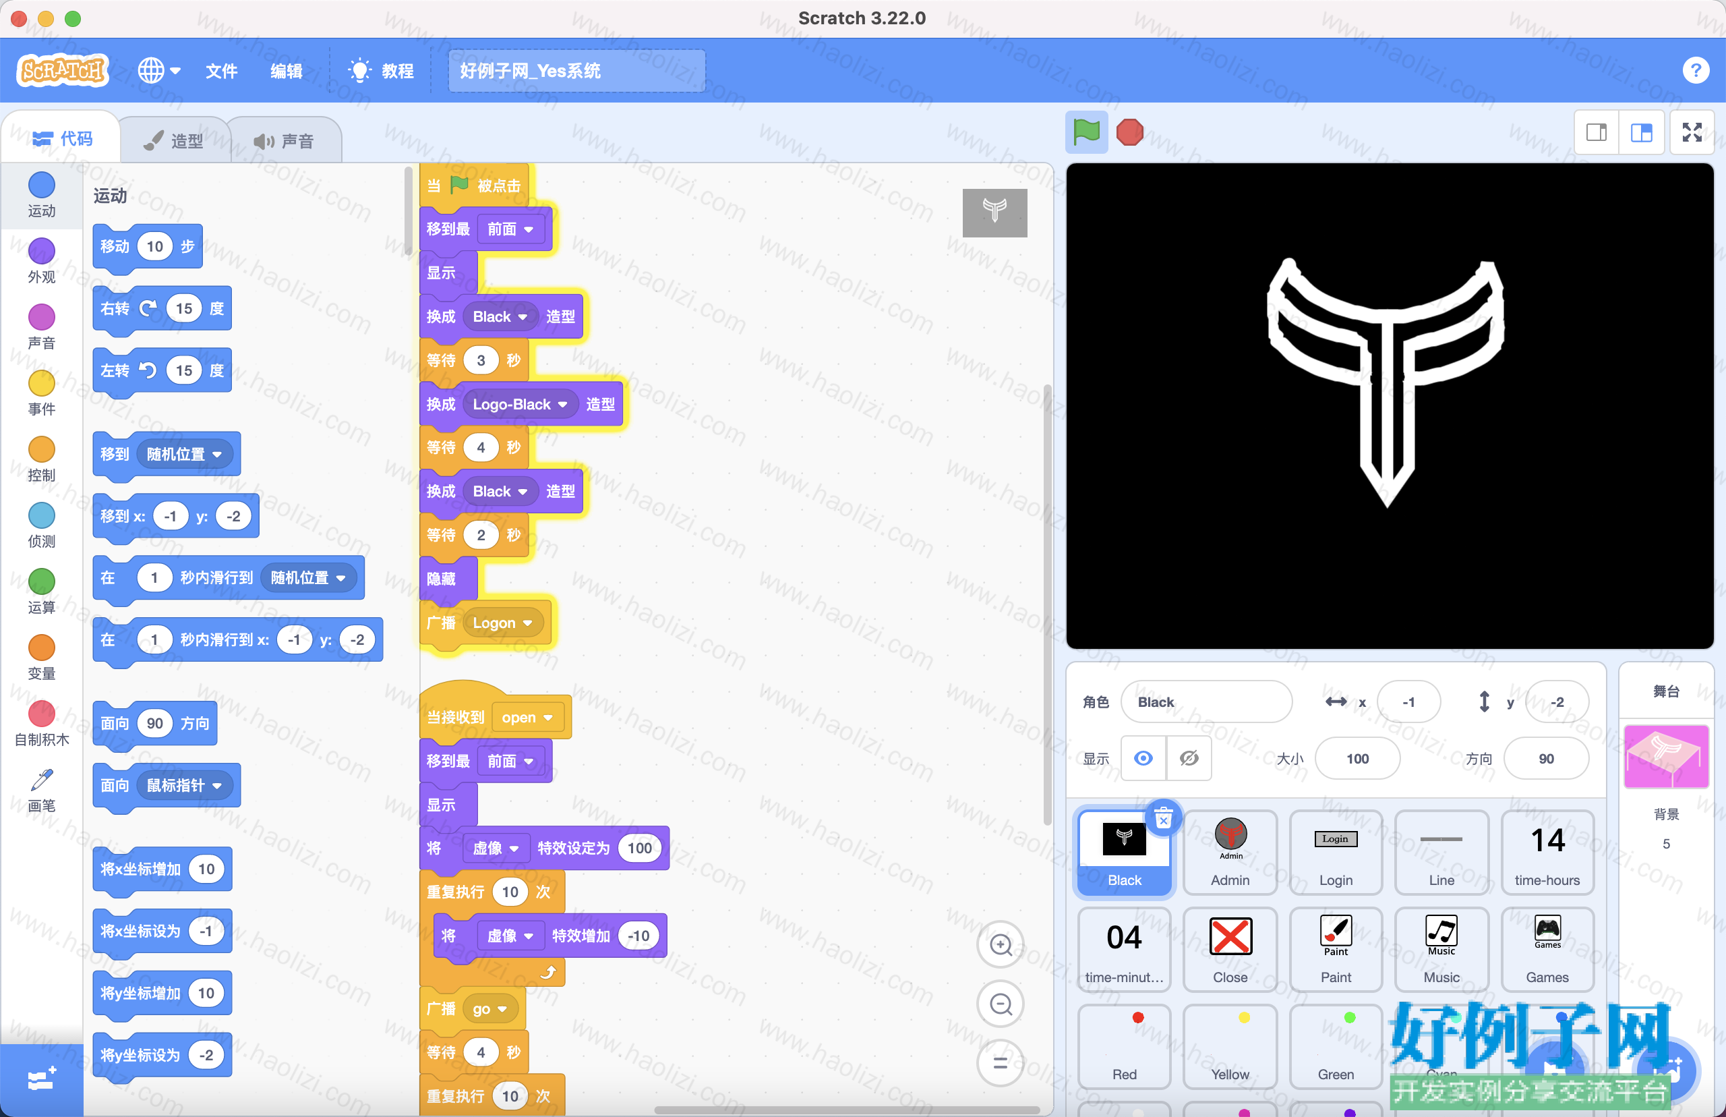The image size is (1726, 1117).
Task: Click the sprite y coordinate field
Action: 1556,701
